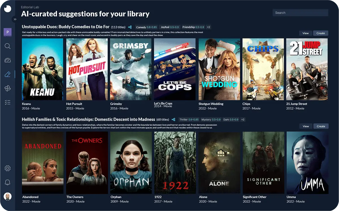This screenshot has width=339, height=211.
Task: Open the Orphan movie poster
Action: 131,163
